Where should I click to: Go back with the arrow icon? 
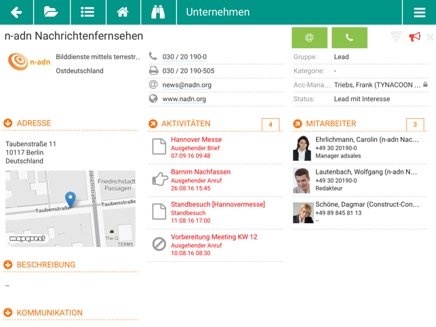[16, 12]
